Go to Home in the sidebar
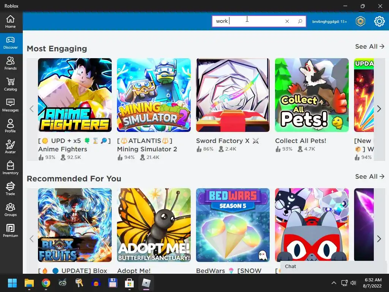The image size is (389, 292). pyautogui.click(x=10, y=22)
